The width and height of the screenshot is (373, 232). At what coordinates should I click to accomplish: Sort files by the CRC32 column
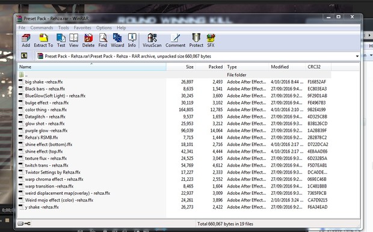pos(318,67)
